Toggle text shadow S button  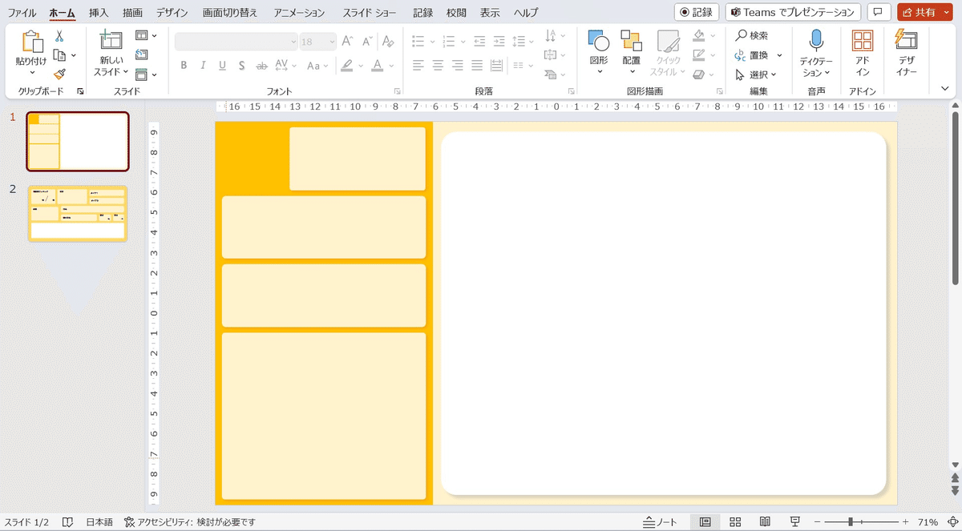point(241,66)
